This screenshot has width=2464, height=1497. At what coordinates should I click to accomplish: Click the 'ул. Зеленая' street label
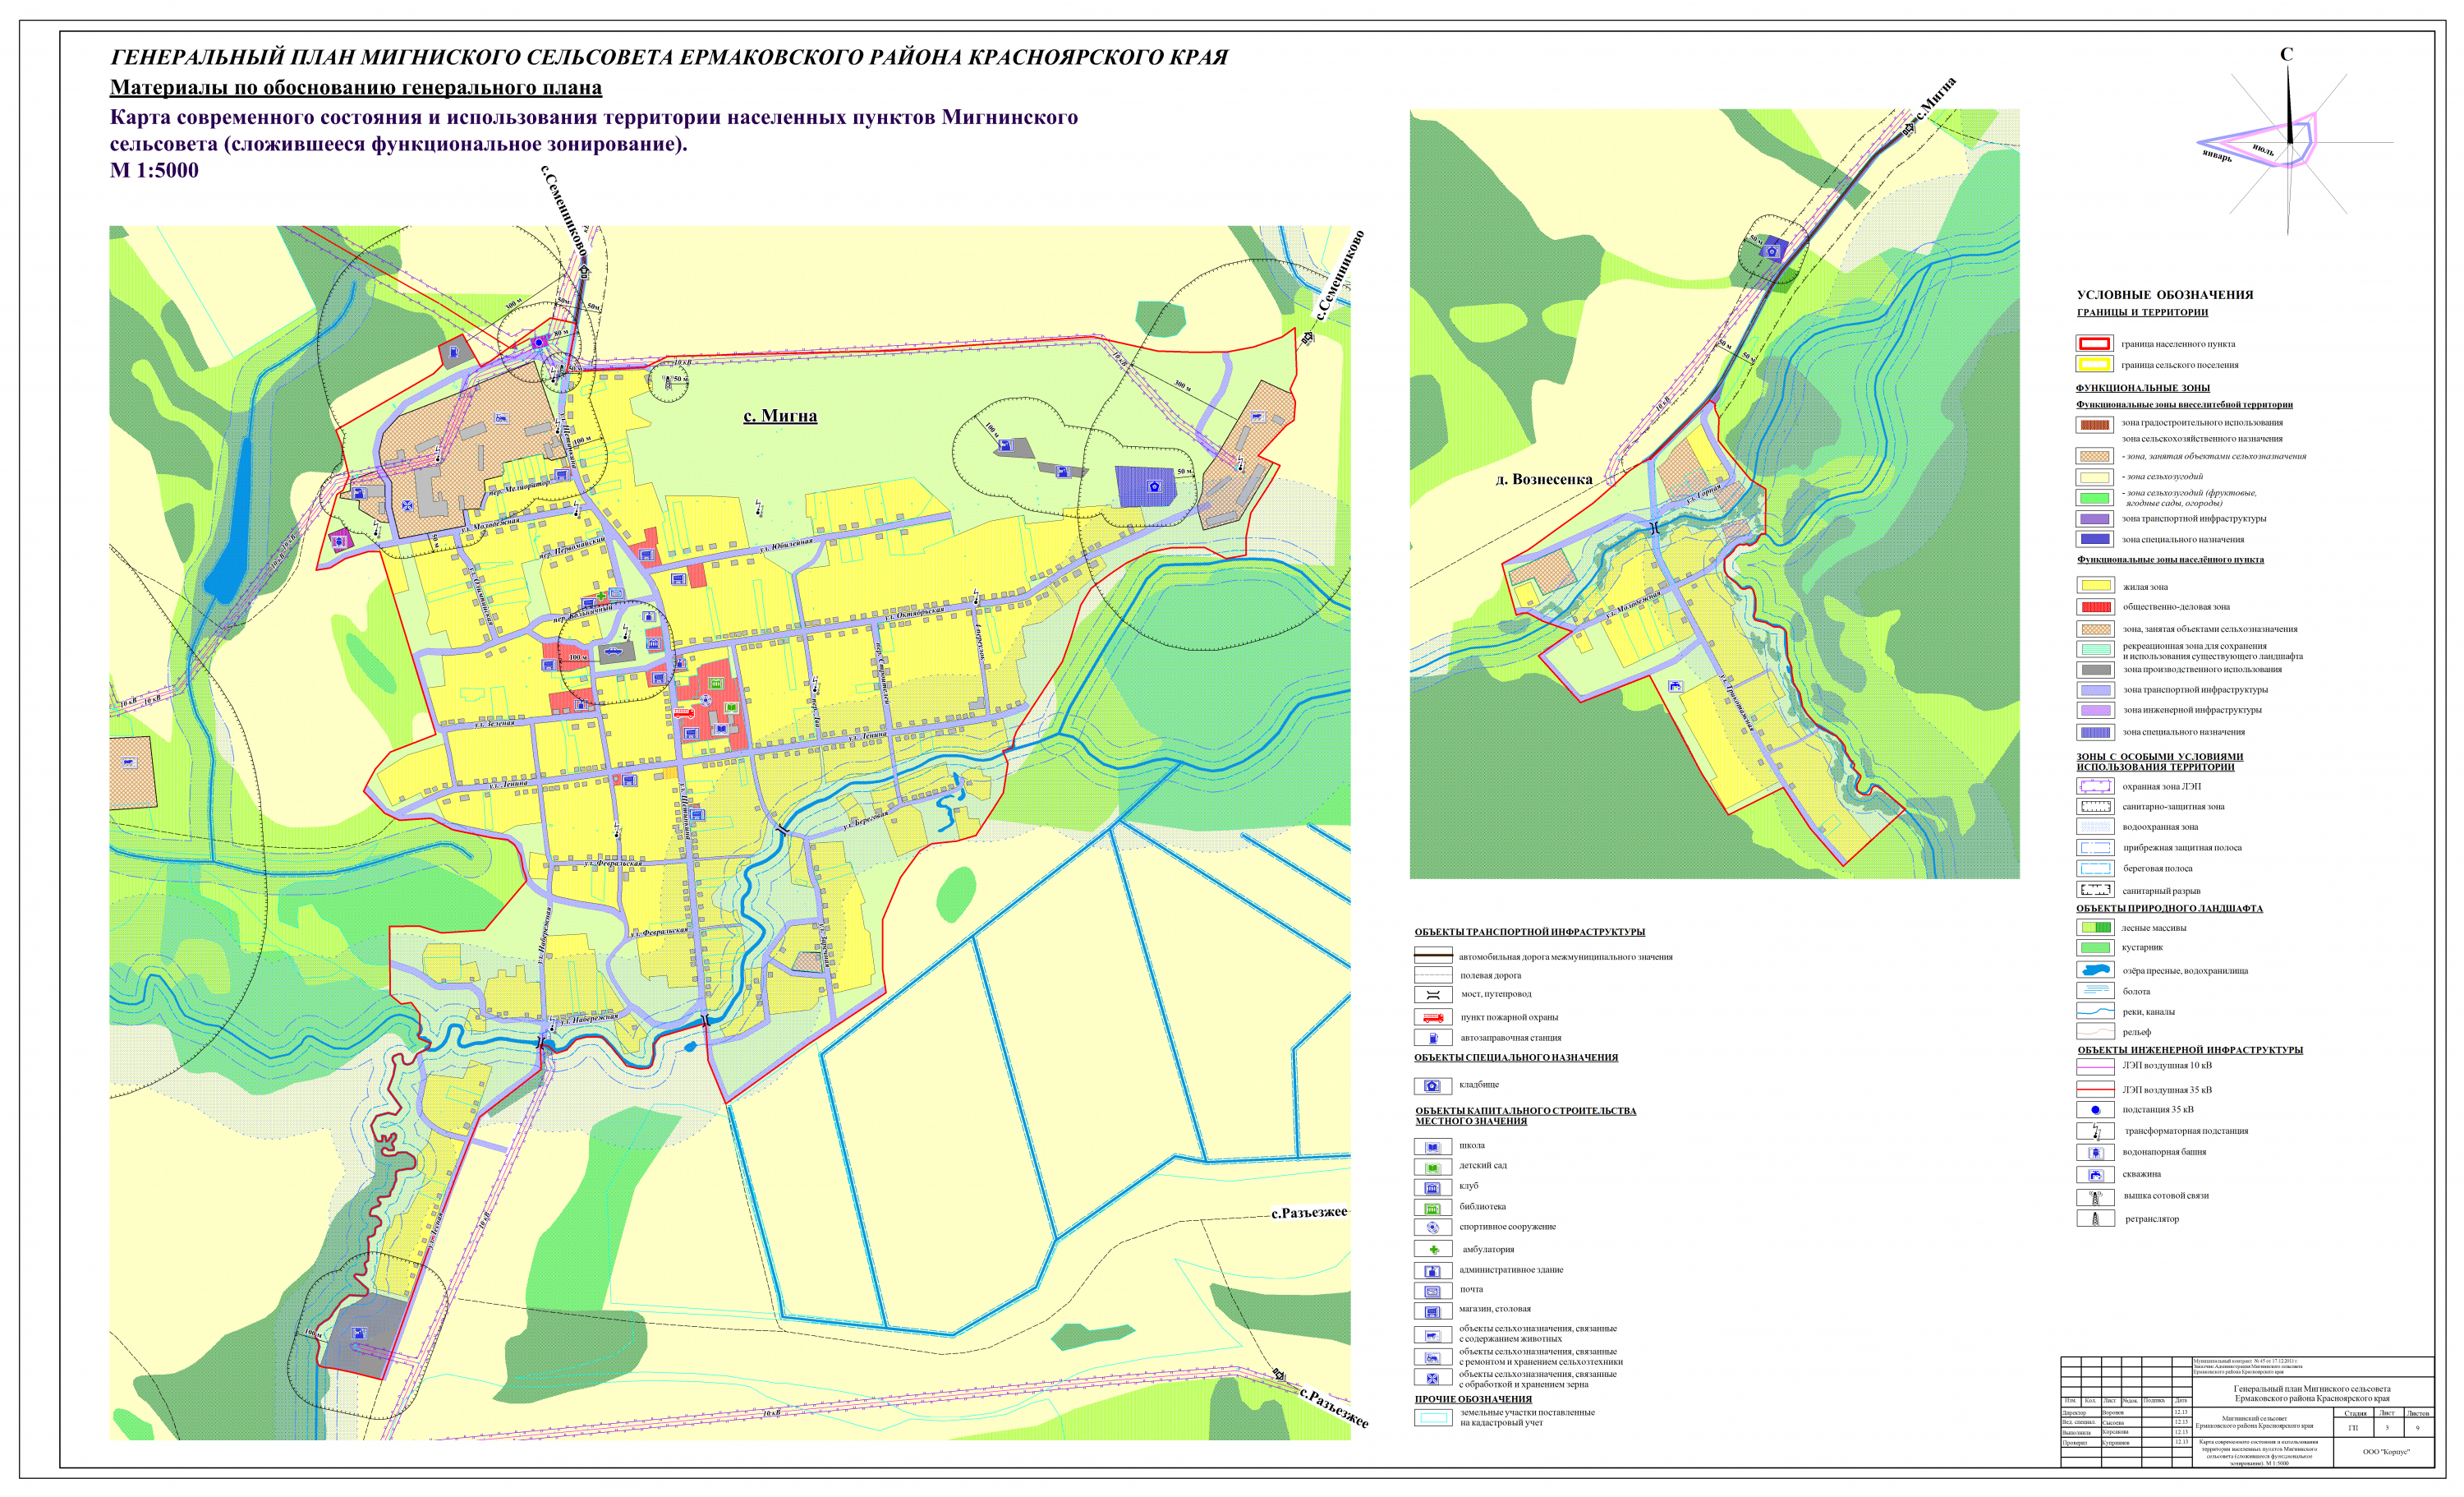click(494, 724)
